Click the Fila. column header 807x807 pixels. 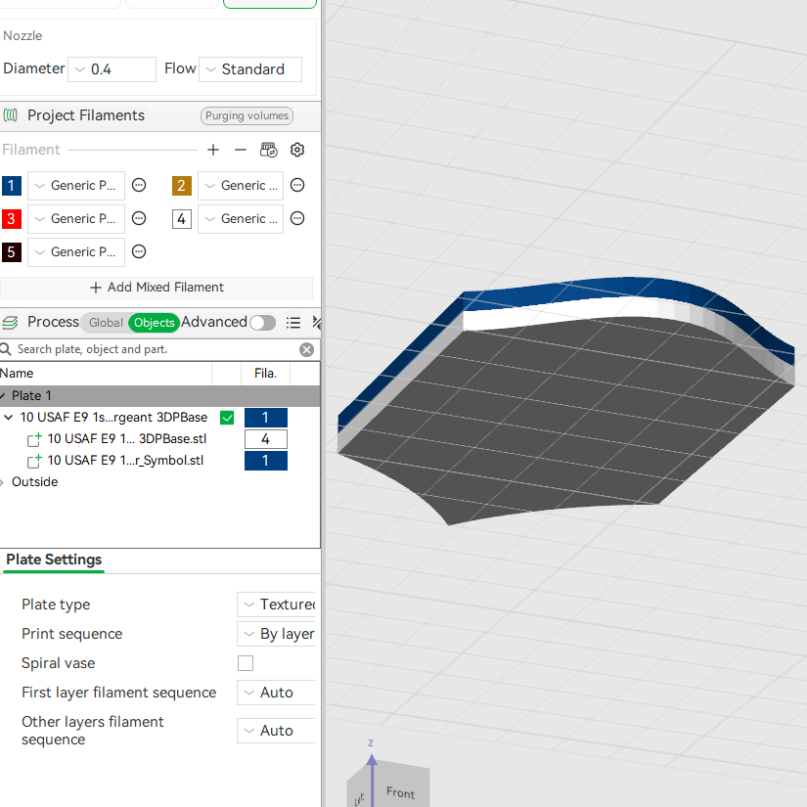[265, 374]
